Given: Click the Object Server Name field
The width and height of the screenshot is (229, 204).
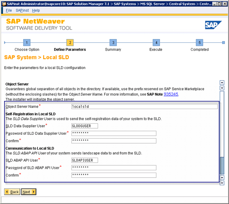Looking at the screenshot, I should point(144,106).
